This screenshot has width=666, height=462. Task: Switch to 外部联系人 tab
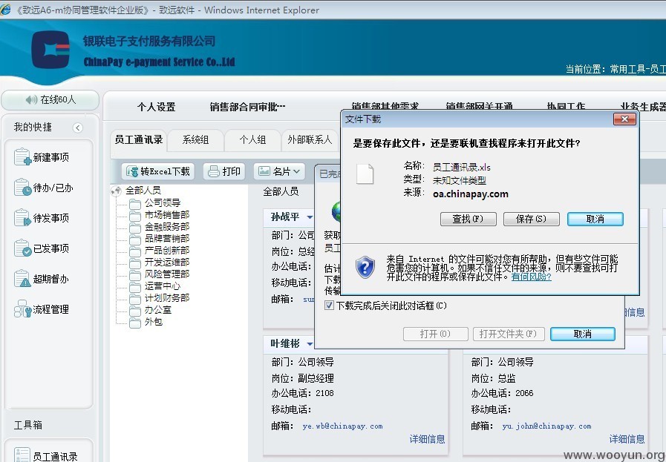310,139
